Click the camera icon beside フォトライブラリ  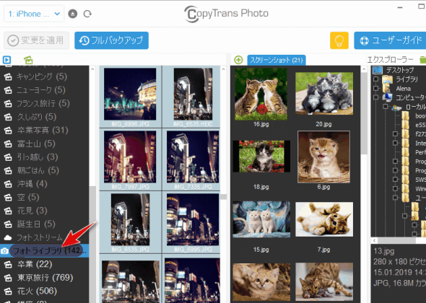click(x=4, y=251)
